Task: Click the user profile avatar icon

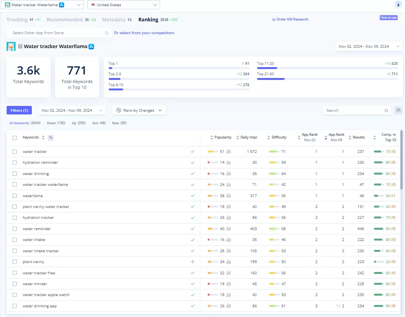Action: click(398, 5)
